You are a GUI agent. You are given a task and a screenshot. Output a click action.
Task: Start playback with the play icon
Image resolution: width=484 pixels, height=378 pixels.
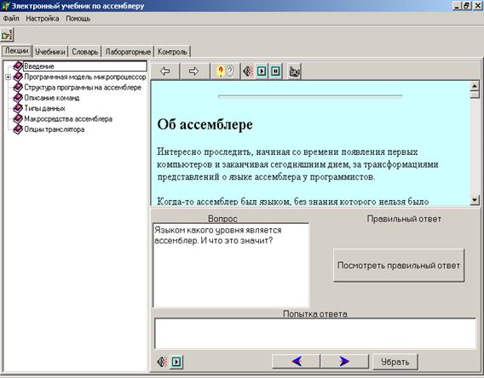coord(262,72)
